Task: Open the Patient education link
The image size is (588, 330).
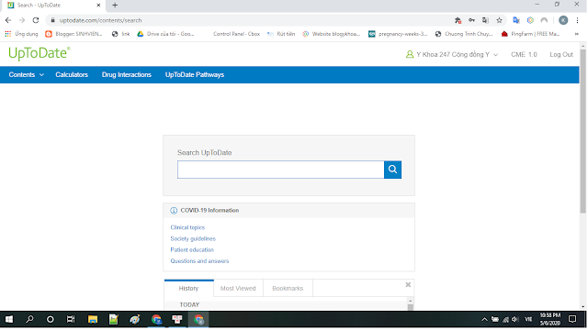Action: [x=192, y=250]
